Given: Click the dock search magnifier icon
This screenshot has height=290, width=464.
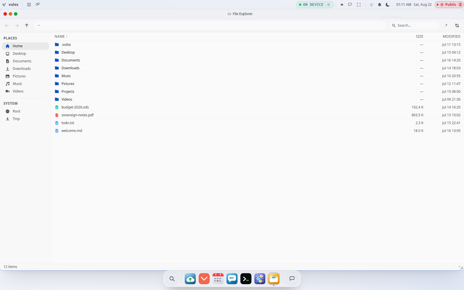Looking at the screenshot, I should point(172,279).
